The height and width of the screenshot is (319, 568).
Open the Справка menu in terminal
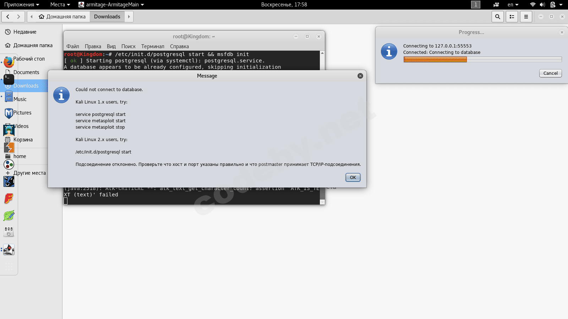tap(180, 46)
